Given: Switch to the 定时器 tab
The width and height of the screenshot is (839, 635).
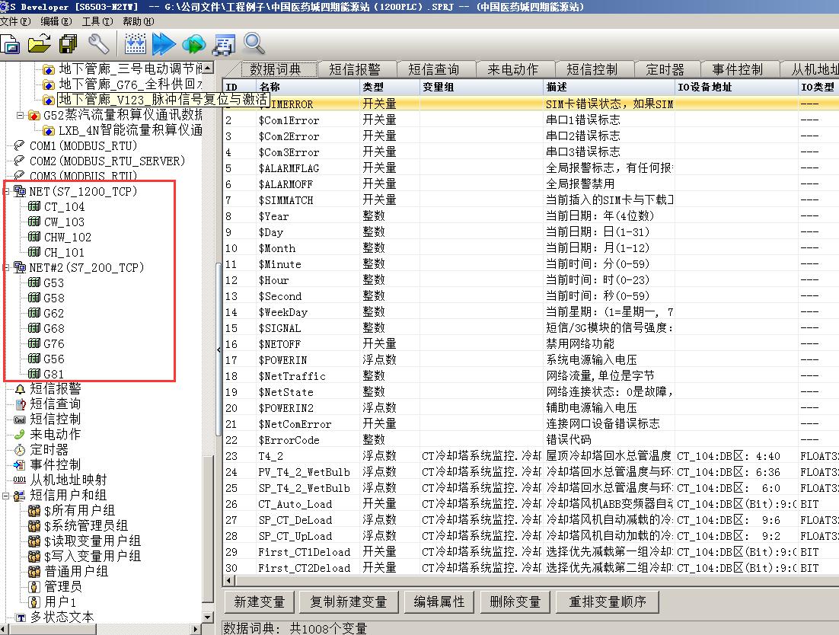Looking at the screenshot, I should (665, 69).
